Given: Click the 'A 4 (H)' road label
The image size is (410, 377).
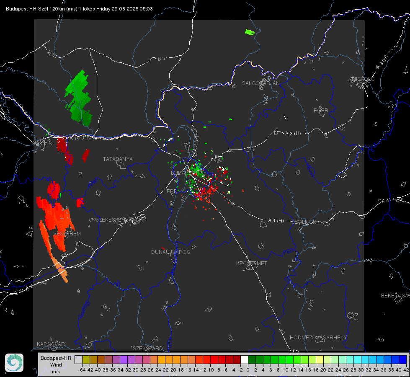Looking at the screenshot, I should pyautogui.click(x=276, y=221).
